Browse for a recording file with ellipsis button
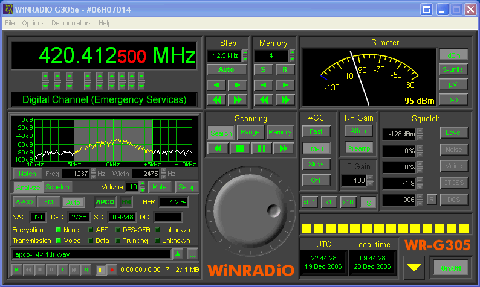The width and height of the screenshot is (480, 287). (x=192, y=254)
